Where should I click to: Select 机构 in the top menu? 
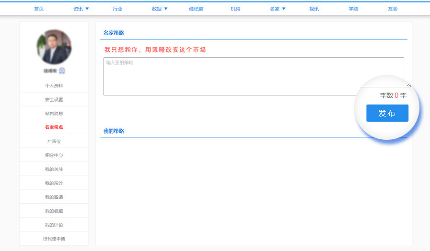(x=236, y=9)
